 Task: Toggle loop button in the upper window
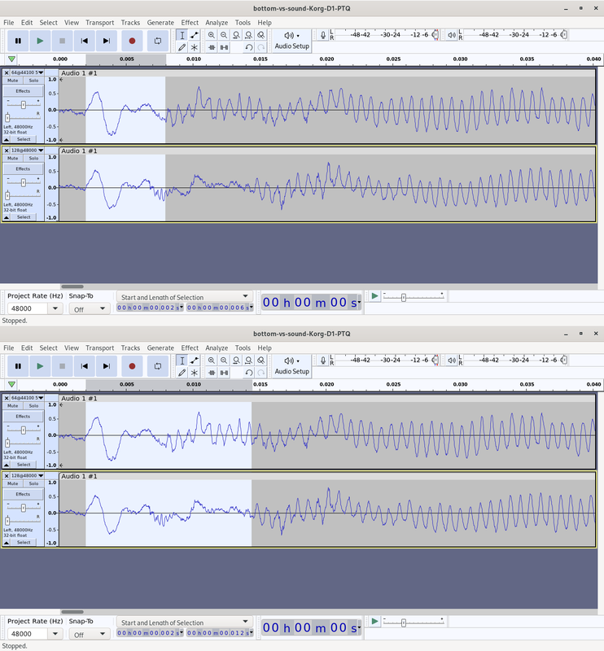[158, 41]
